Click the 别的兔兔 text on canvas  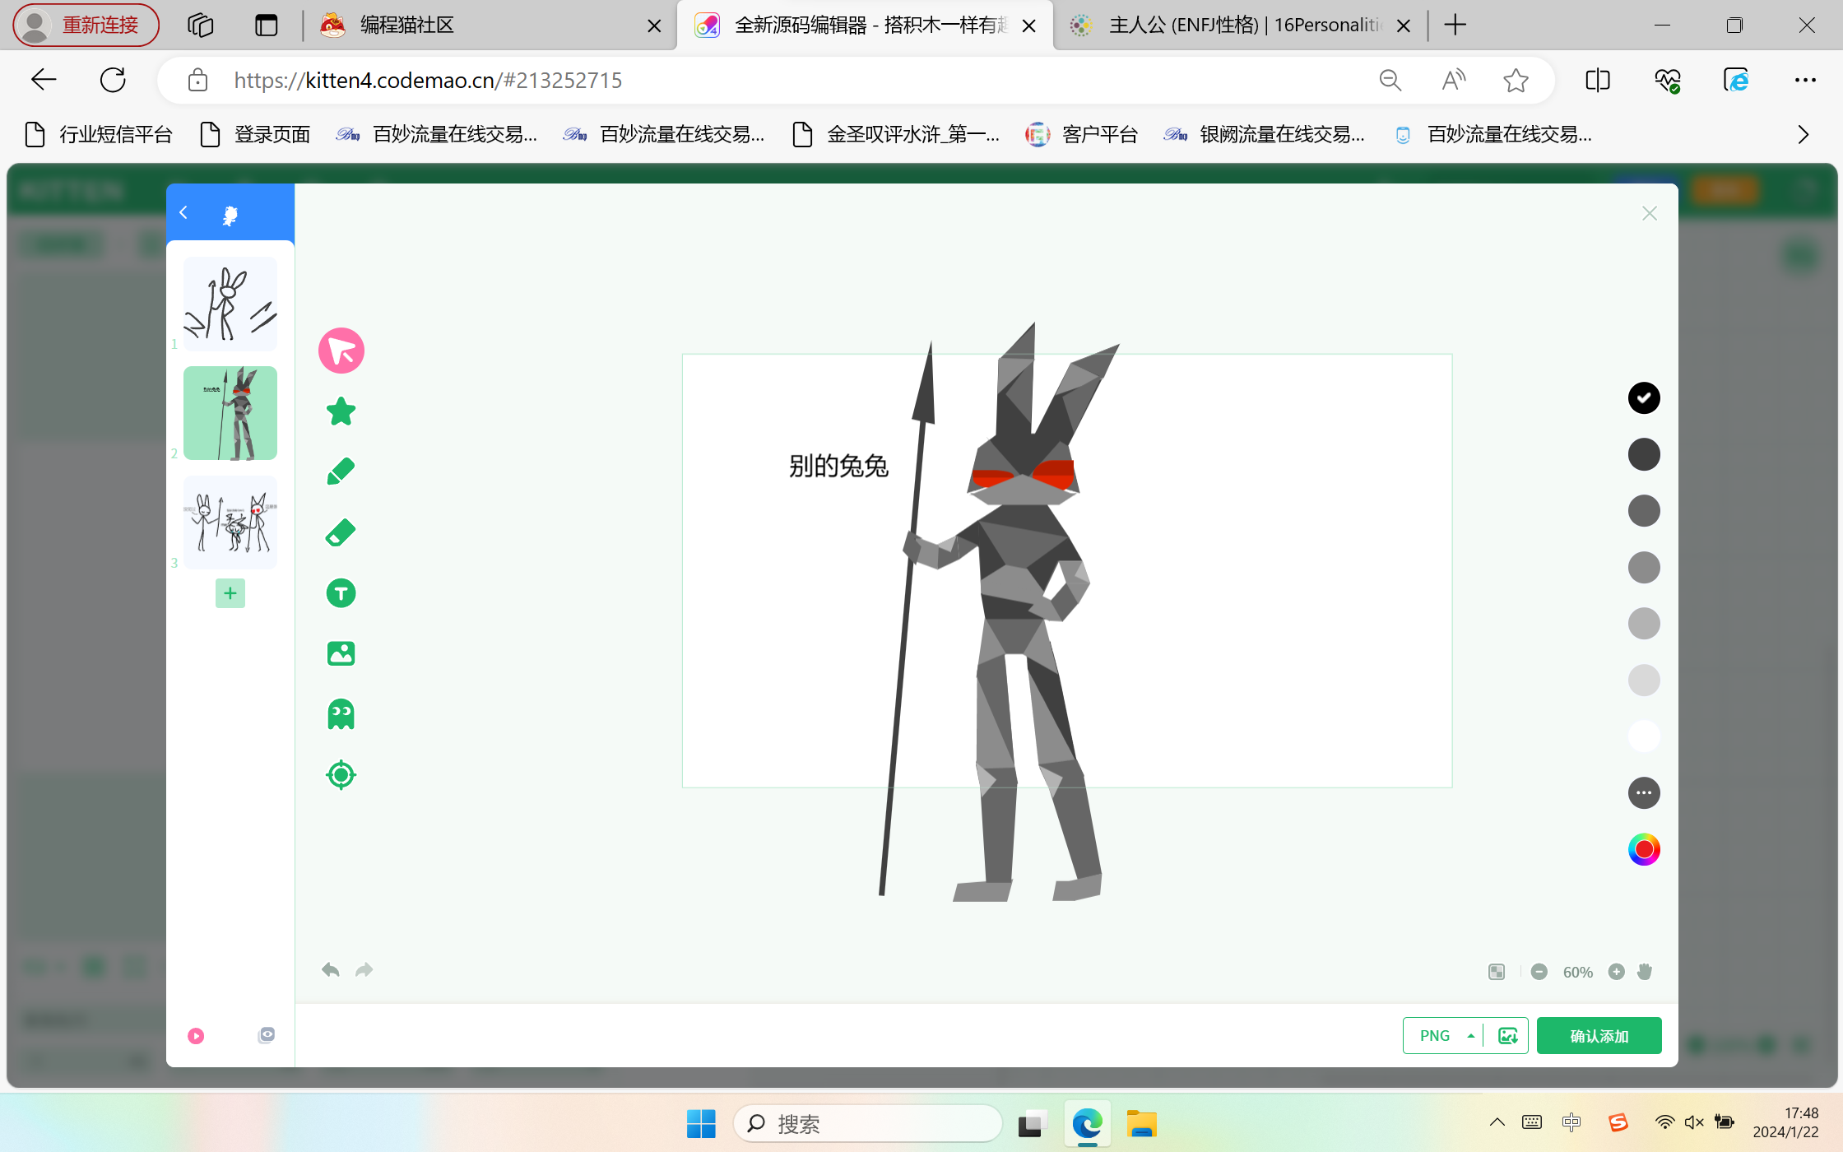click(838, 466)
